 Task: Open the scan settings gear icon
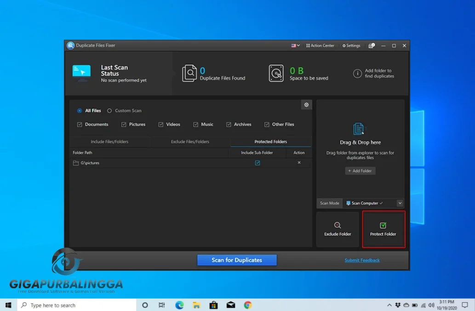pyautogui.click(x=306, y=105)
